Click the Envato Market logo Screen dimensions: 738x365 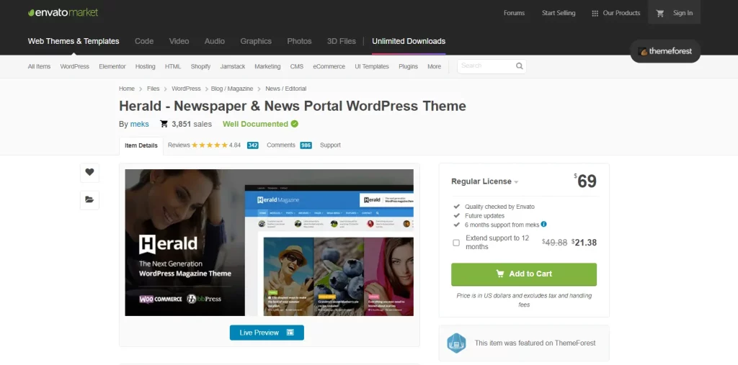tap(63, 13)
